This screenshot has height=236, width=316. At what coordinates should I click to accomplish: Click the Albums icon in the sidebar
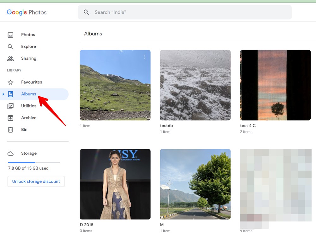pos(11,94)
